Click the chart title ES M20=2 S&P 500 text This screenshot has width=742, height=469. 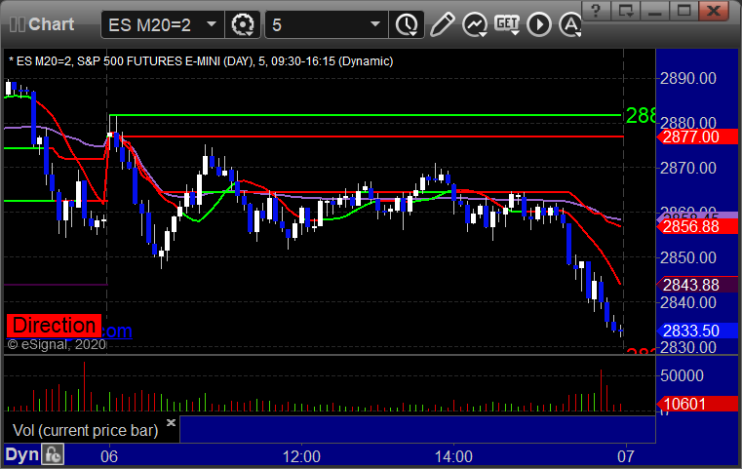pos(201,61)
